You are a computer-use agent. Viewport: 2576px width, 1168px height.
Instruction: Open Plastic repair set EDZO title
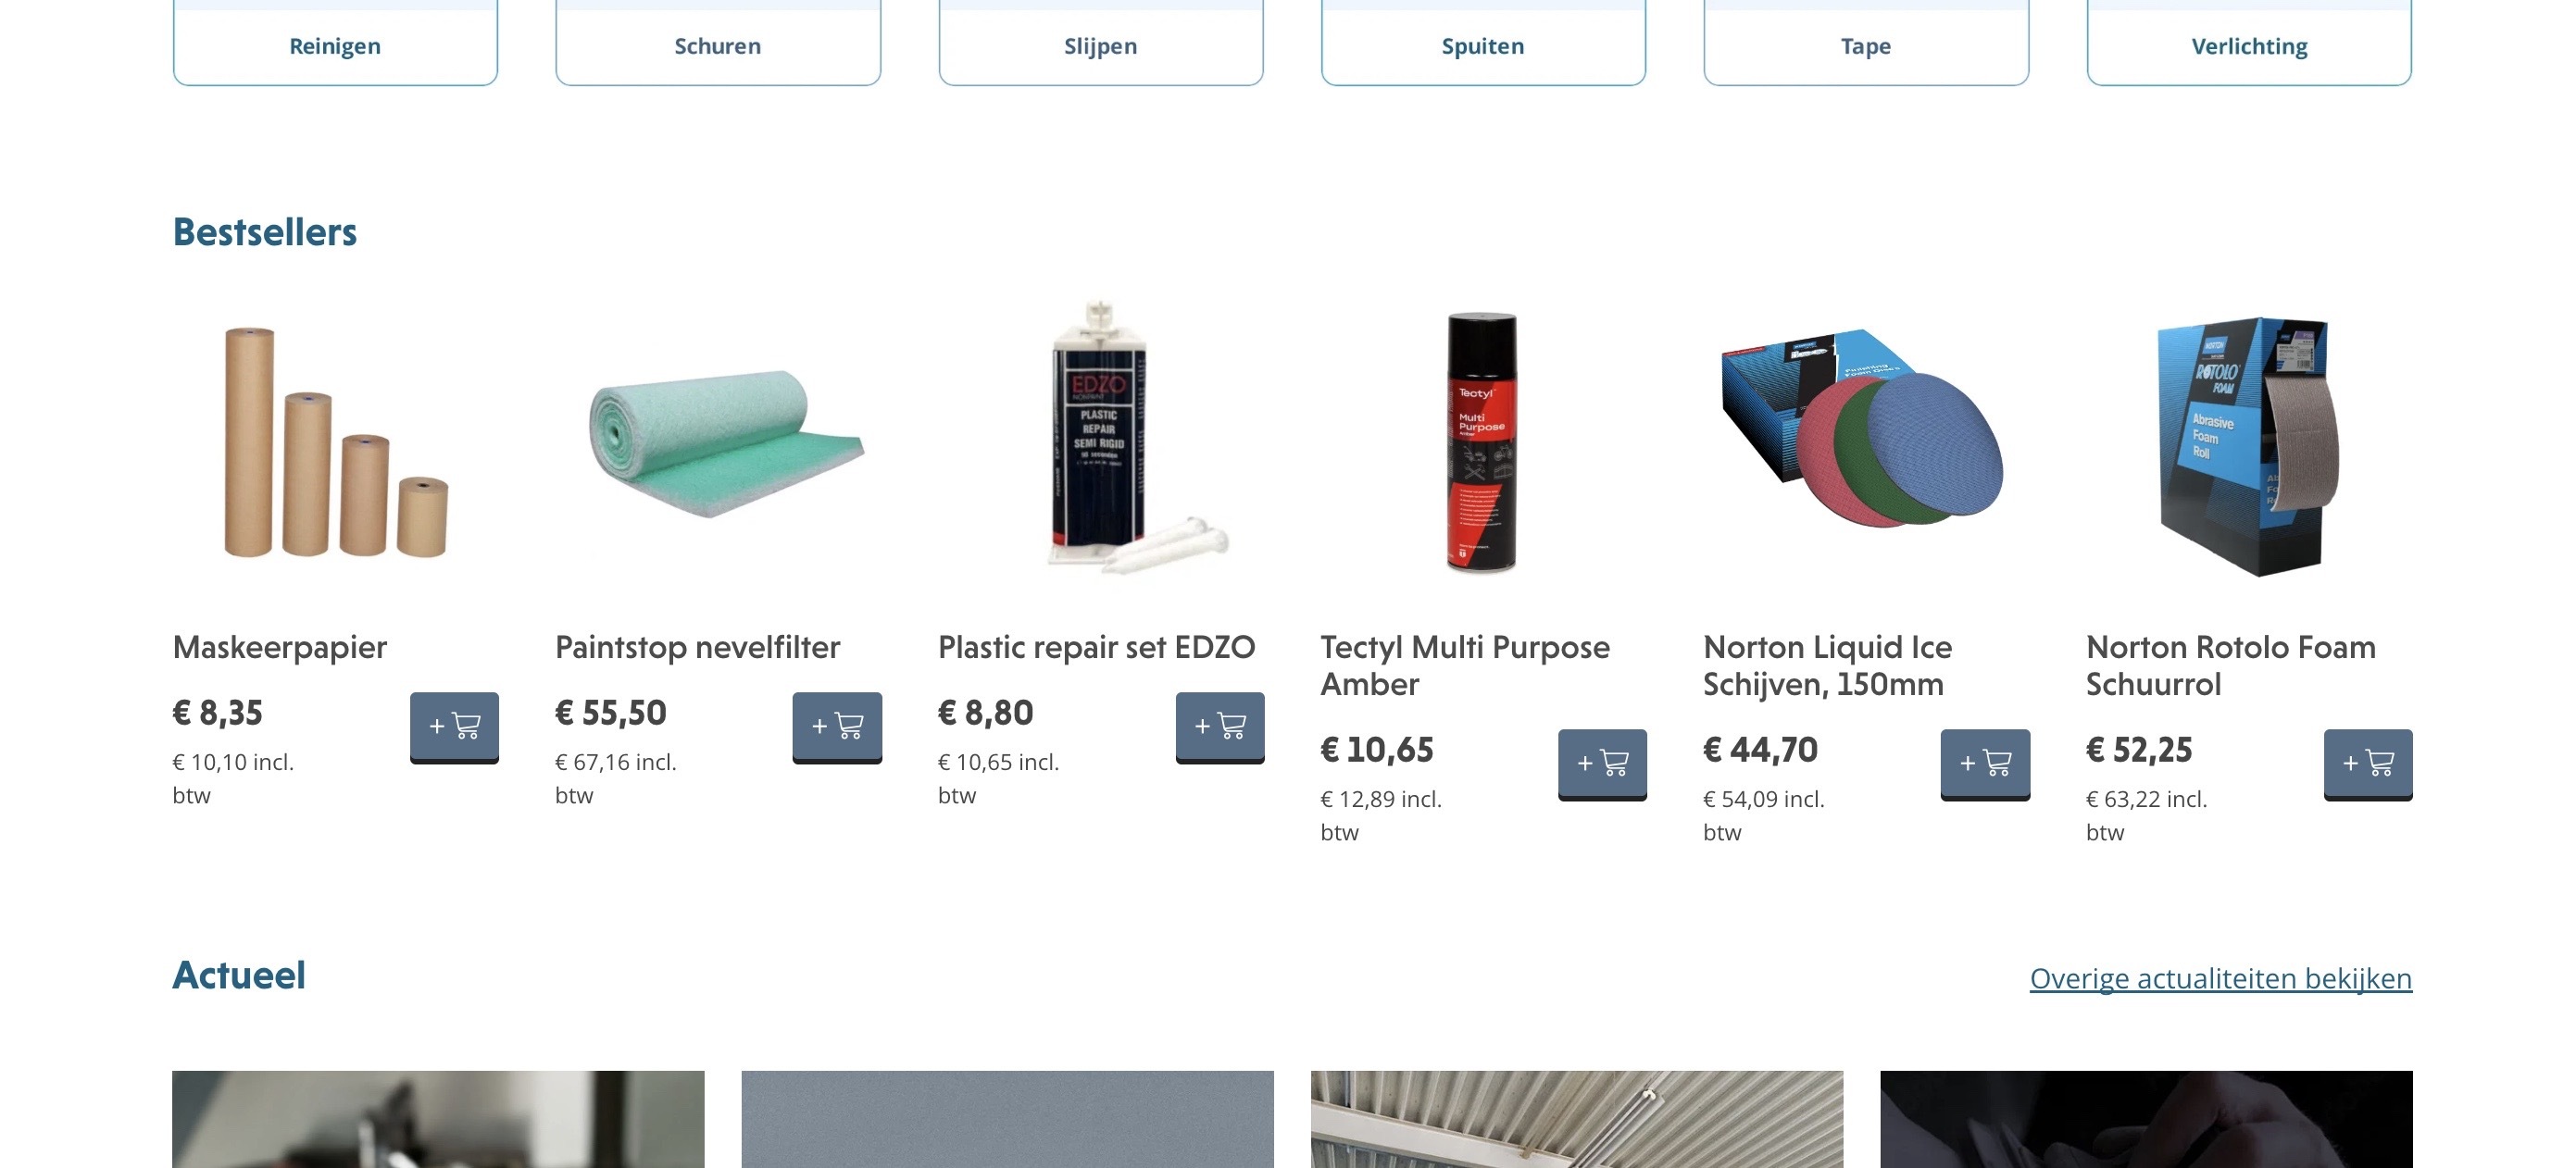1096,648
